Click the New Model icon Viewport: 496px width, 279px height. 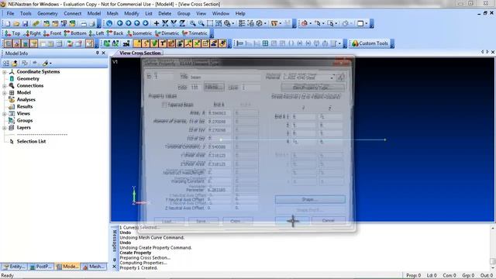9,23
